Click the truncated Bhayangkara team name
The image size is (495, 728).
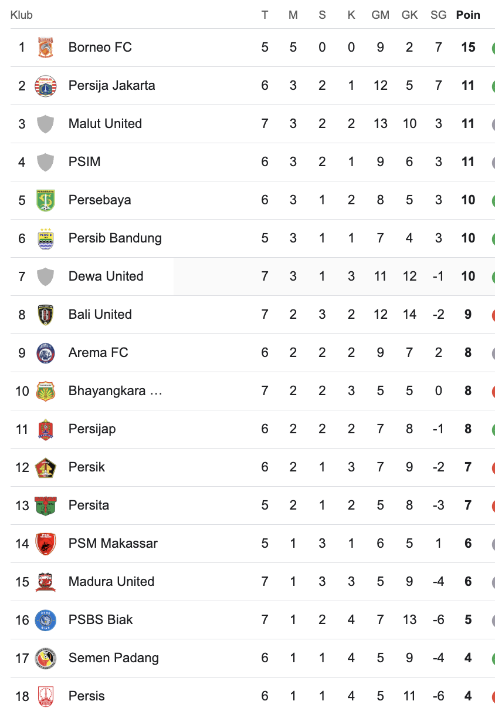pyautogui.click(x=116, y=391)
